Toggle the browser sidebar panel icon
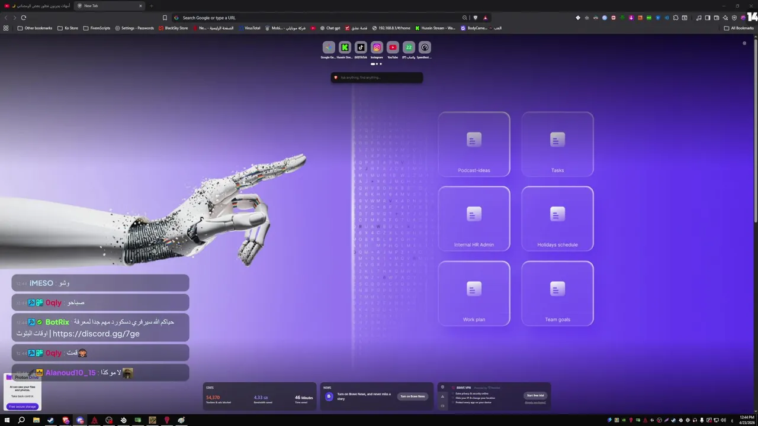 tap(707, 18)
